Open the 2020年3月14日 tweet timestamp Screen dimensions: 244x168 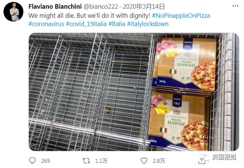144,6
